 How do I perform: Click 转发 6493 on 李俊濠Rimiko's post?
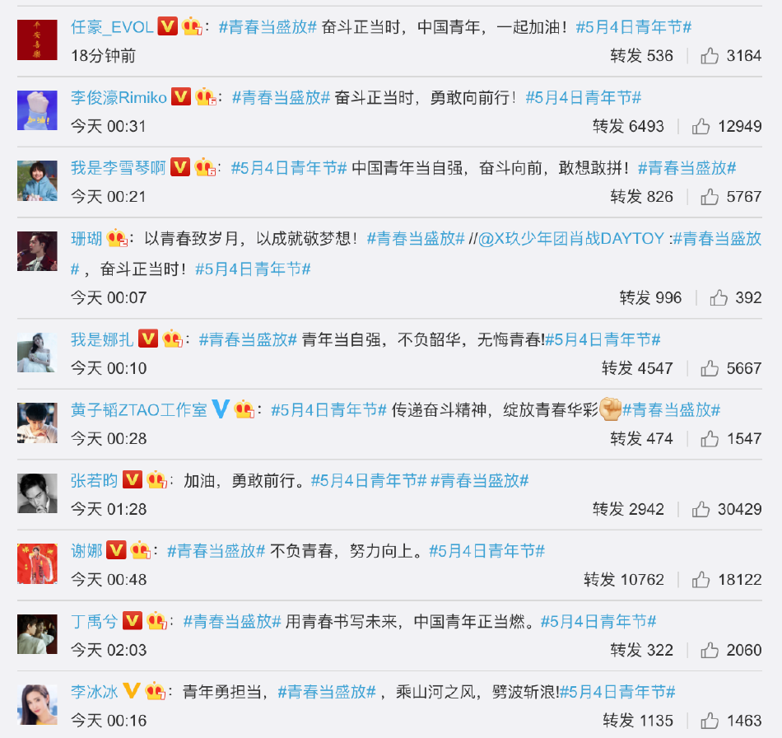point(628,126)
